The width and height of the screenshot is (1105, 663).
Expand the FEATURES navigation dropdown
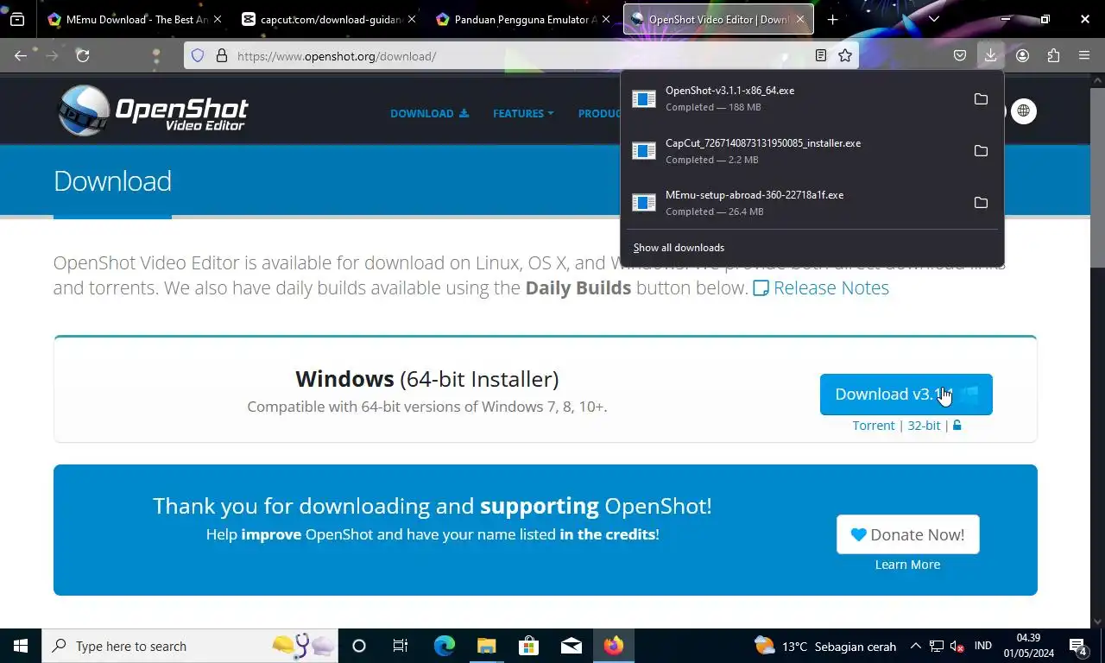(523, 113)
